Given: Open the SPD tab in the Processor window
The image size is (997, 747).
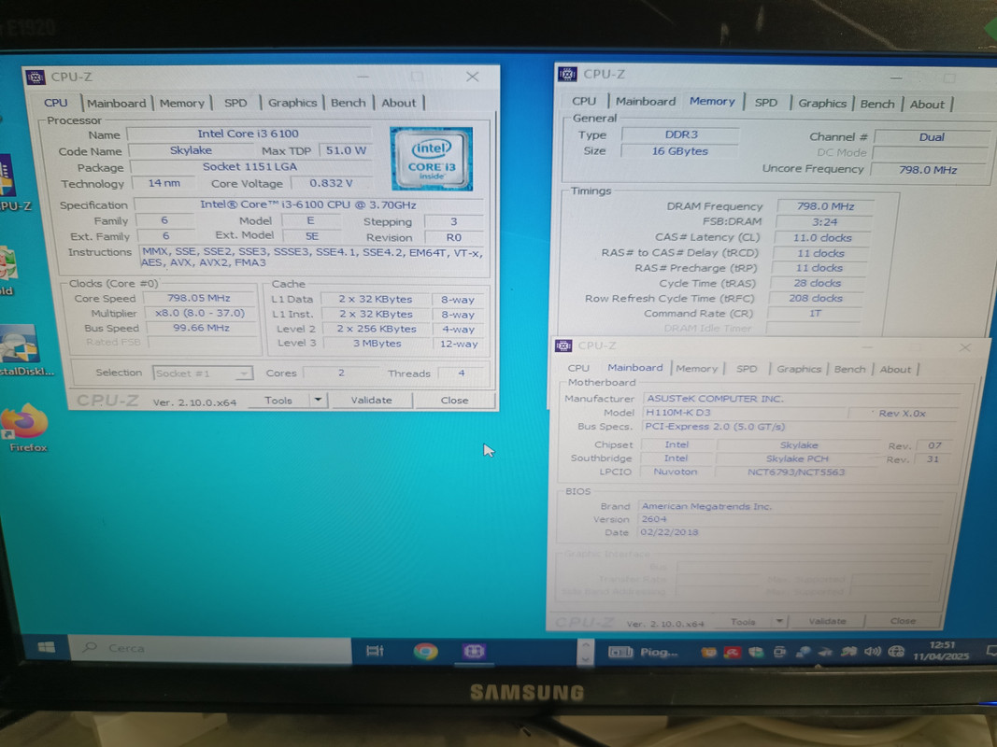Looking at the screenshot, I should click(x=235, y=103).
